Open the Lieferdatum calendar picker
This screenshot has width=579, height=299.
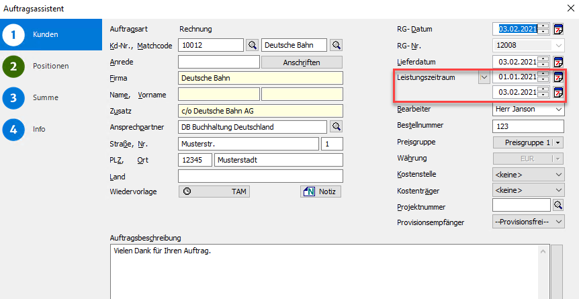tap(558, 62)
